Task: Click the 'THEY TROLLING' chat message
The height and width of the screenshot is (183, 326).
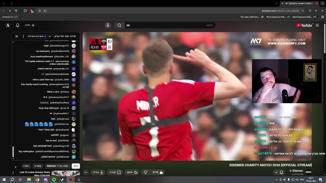Action: [46, 130]
